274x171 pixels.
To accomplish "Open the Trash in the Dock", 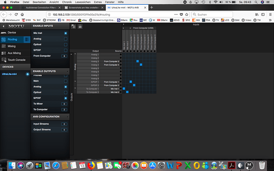I will pos(262,165).
